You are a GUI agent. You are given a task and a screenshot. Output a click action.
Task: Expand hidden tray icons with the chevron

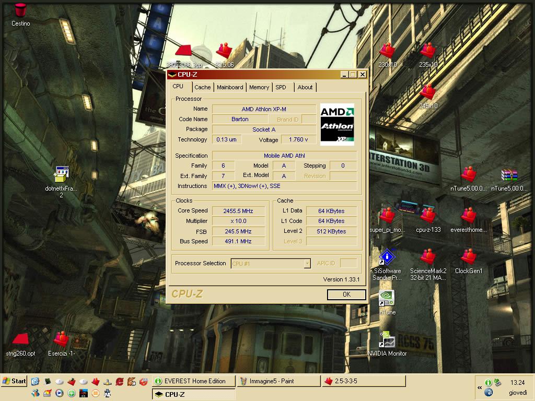(480, 388)
